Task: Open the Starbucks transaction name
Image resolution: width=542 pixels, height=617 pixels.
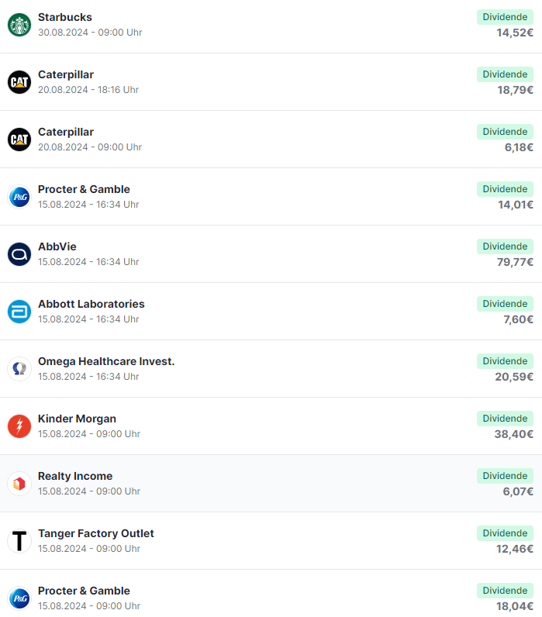Action: click(x=65, y=17)
